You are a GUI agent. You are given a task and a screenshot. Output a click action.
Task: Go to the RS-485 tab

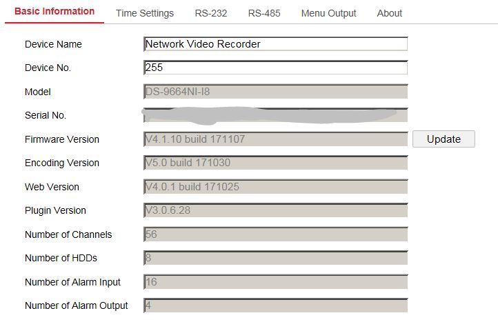click(264, 13)
